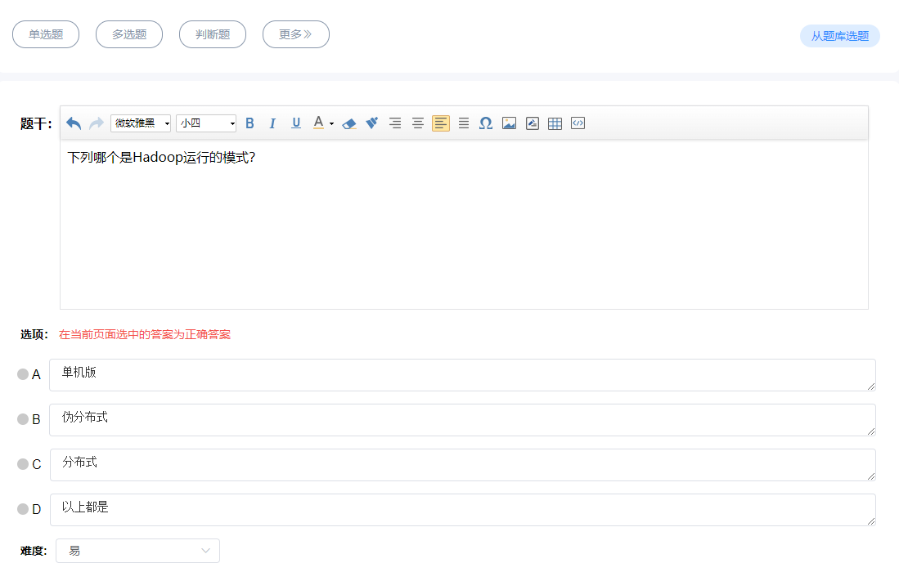
Task: Apply italic formatting to question text
Action: [272, 123]
